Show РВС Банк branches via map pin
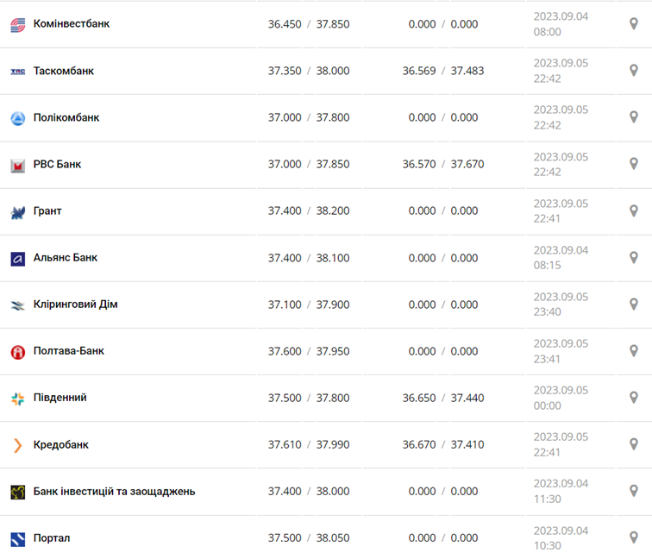The image size is (652, 559). [634, 164]
